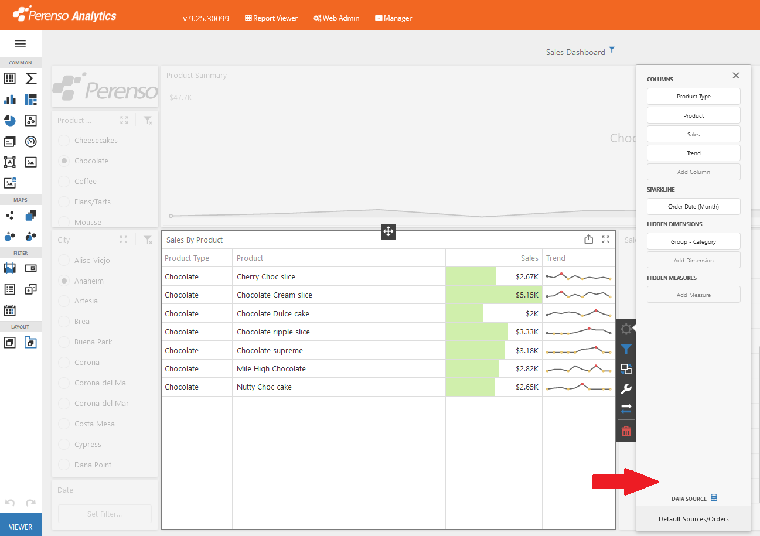Viewport: 760px width, 536px height.
Task: Open the Product column binding
Action: pyautogui.click(x=694, y=115)
